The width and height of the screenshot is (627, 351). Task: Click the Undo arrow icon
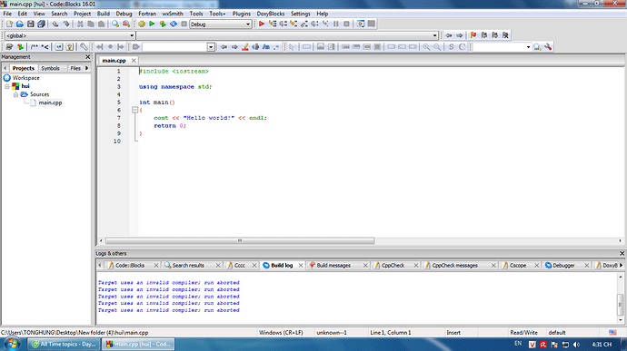[x=55, y=24]
